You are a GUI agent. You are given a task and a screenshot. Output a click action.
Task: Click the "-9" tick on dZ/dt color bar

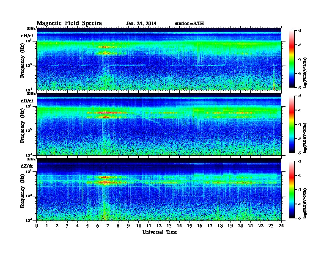pyautogui.click(x=299, y=218)
